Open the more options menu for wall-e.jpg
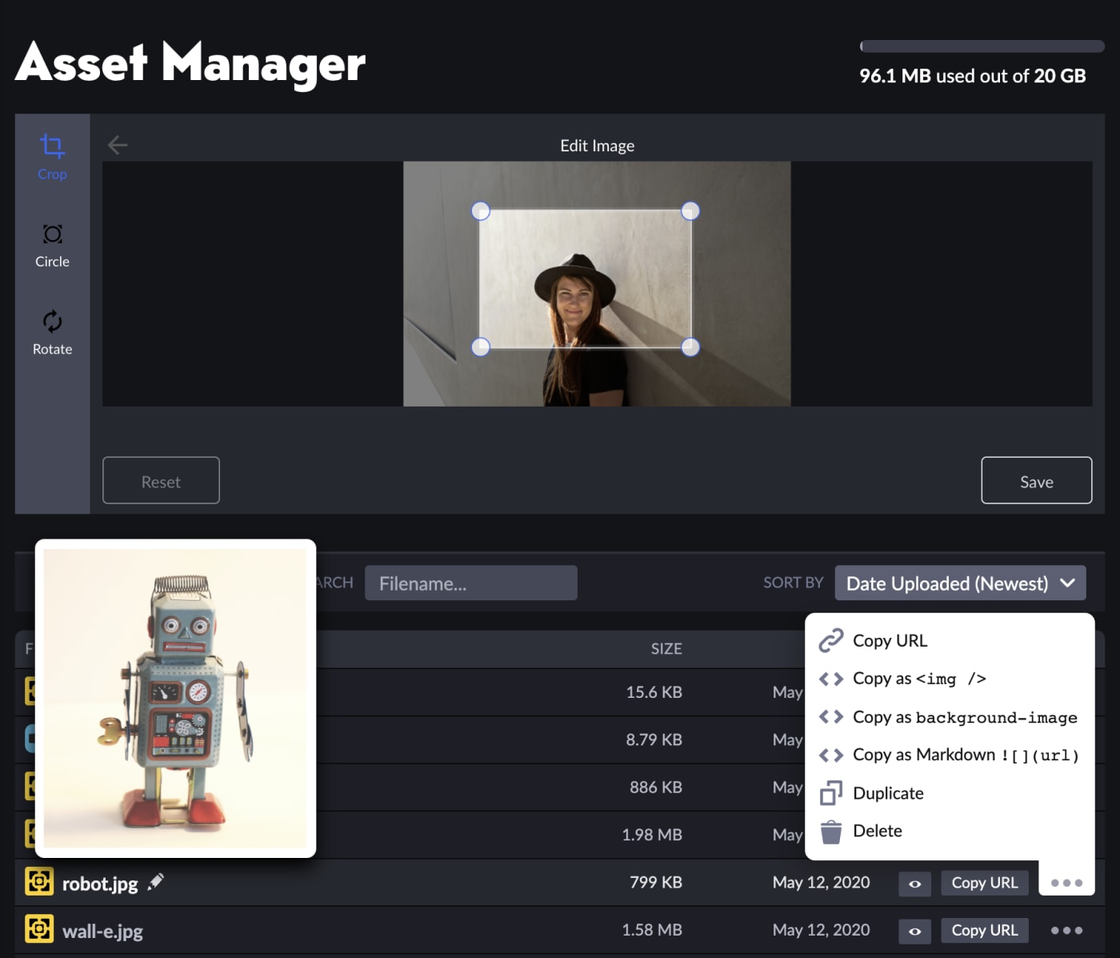Image resolution: width=1120 pixels, height=958 pixels. coord(1066,930)
